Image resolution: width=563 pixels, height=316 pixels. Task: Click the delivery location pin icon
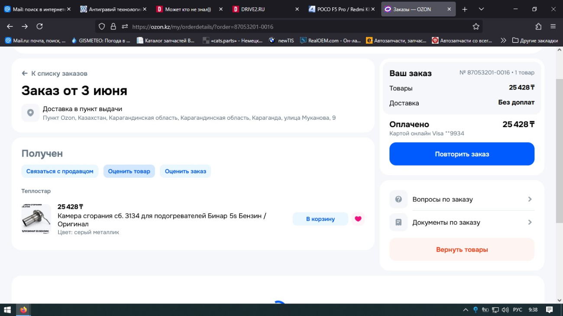30,113
